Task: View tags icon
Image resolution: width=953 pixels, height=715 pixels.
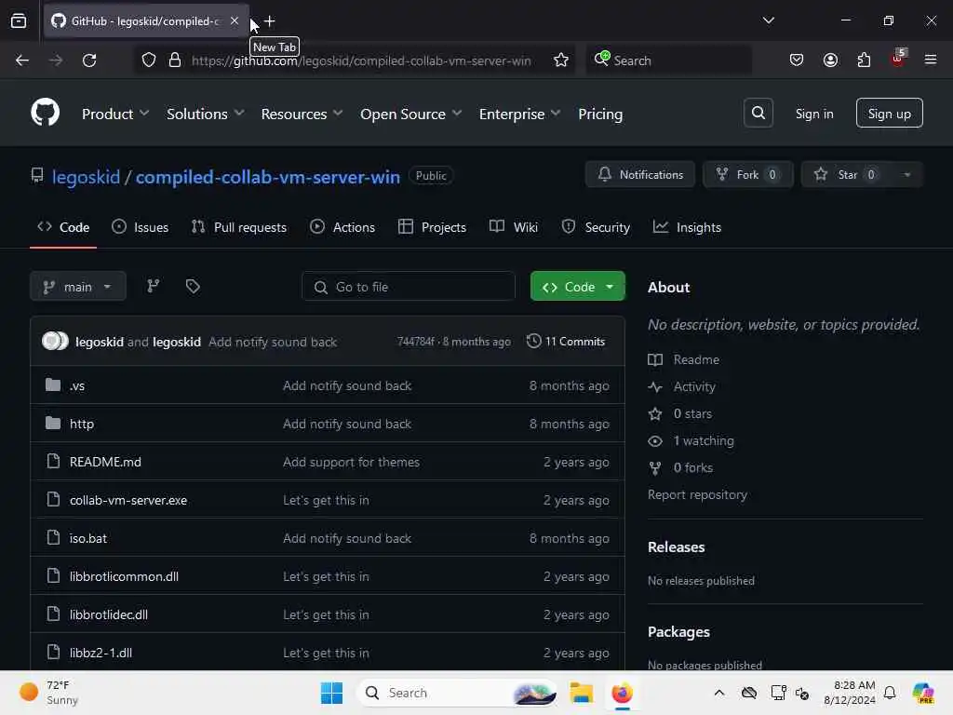Action: [193, 286]
